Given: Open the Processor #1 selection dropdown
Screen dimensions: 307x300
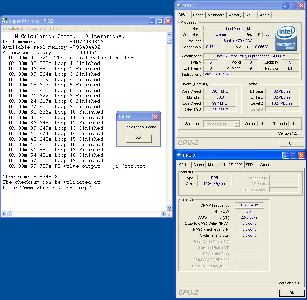Looking at the screenshot, I should pos(237,124).
